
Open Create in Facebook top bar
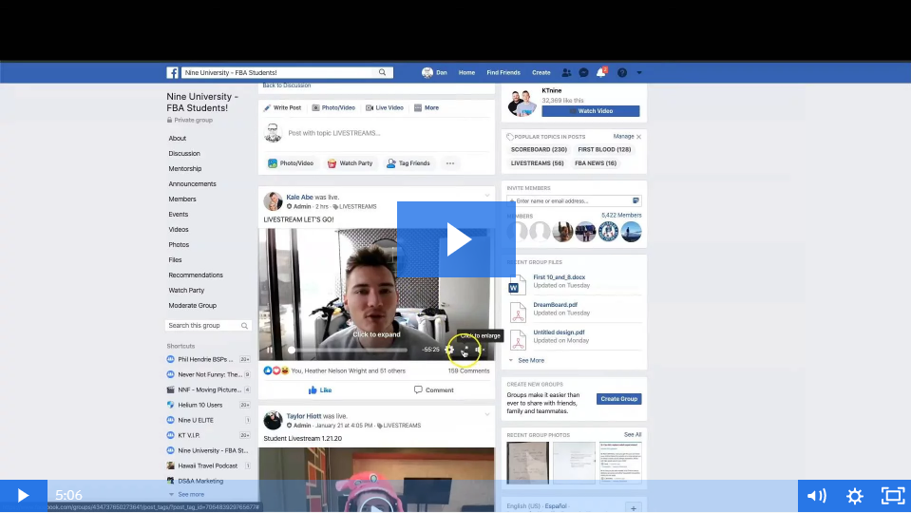[541, 72]
